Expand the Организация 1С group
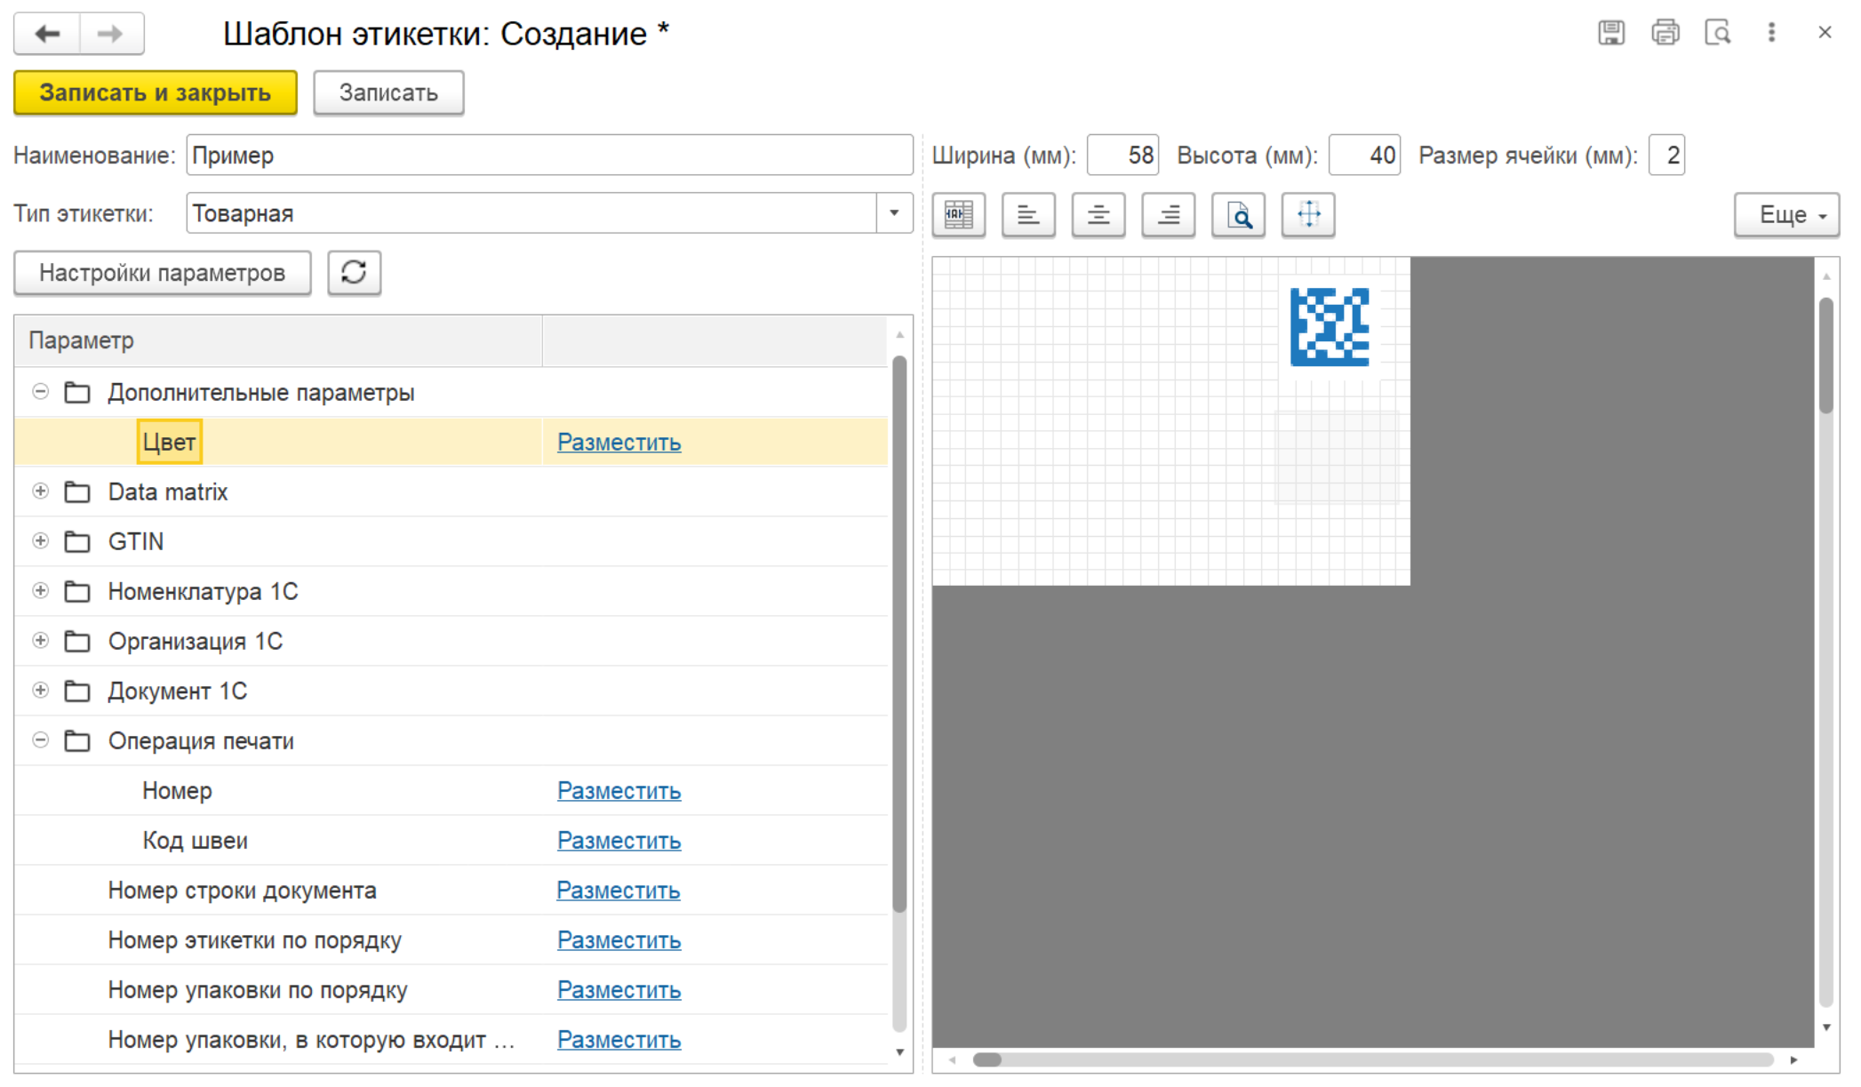 click(40, 640)
